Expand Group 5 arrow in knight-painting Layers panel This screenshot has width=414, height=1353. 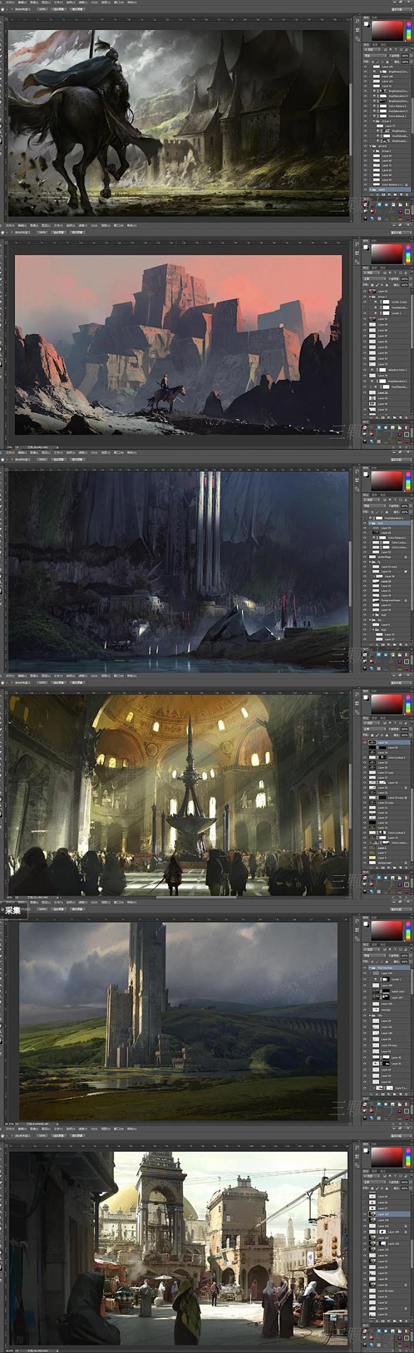pos(374,151)
